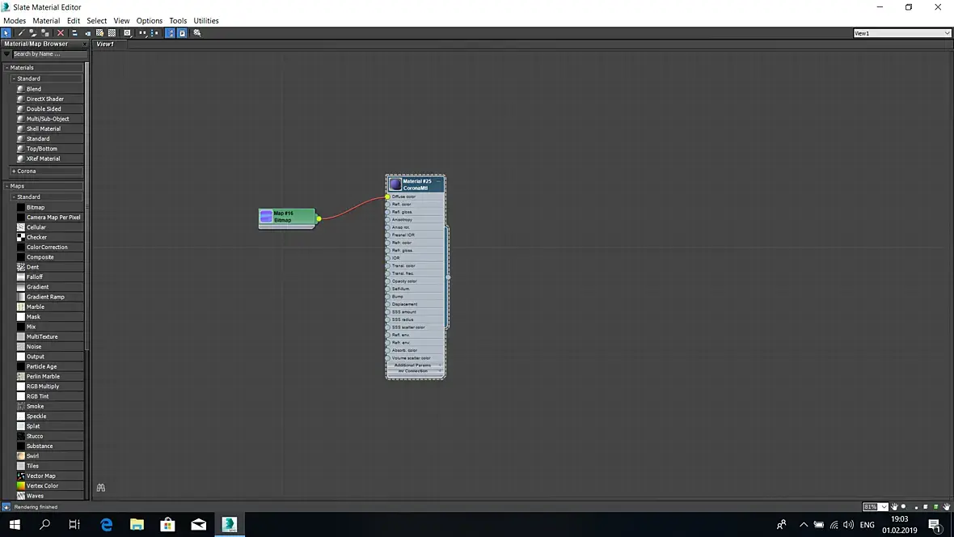Click the binoculars search icon in view

[x=101, y=487]
